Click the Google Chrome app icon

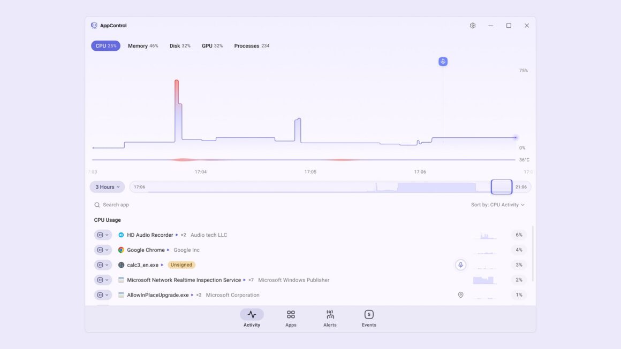click(x=121, y=250)
